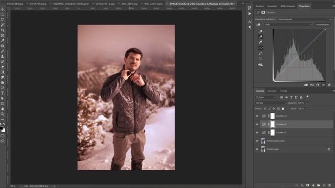Select the Eraser tool

coord(3,67)
